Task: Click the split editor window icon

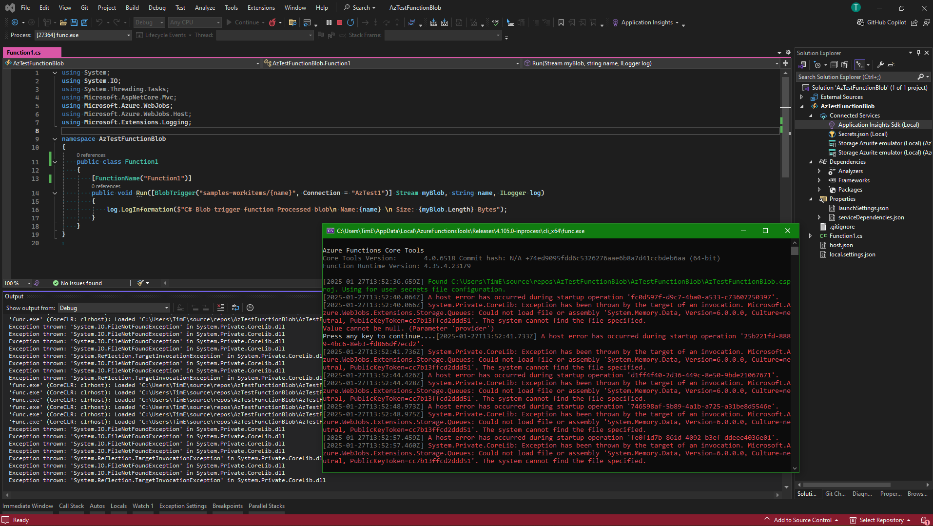Action: [x=785, y=63]
